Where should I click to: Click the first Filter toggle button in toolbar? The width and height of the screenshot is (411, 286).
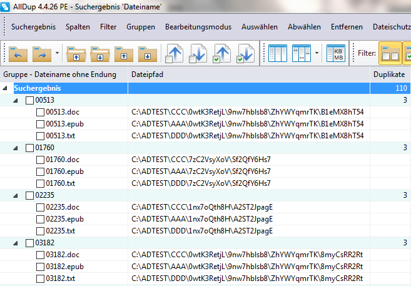point(391,54)
